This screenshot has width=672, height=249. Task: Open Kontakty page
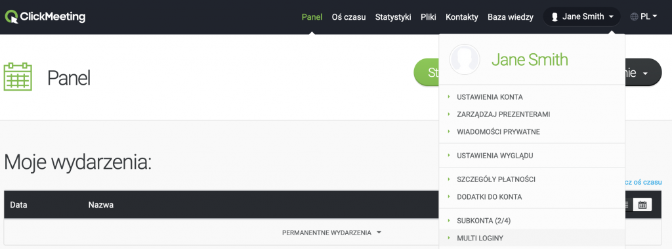462,17
